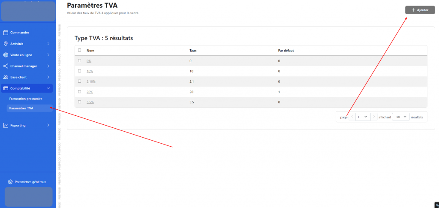
Task: Check the box for the 0% row
Action: (79, 60)
